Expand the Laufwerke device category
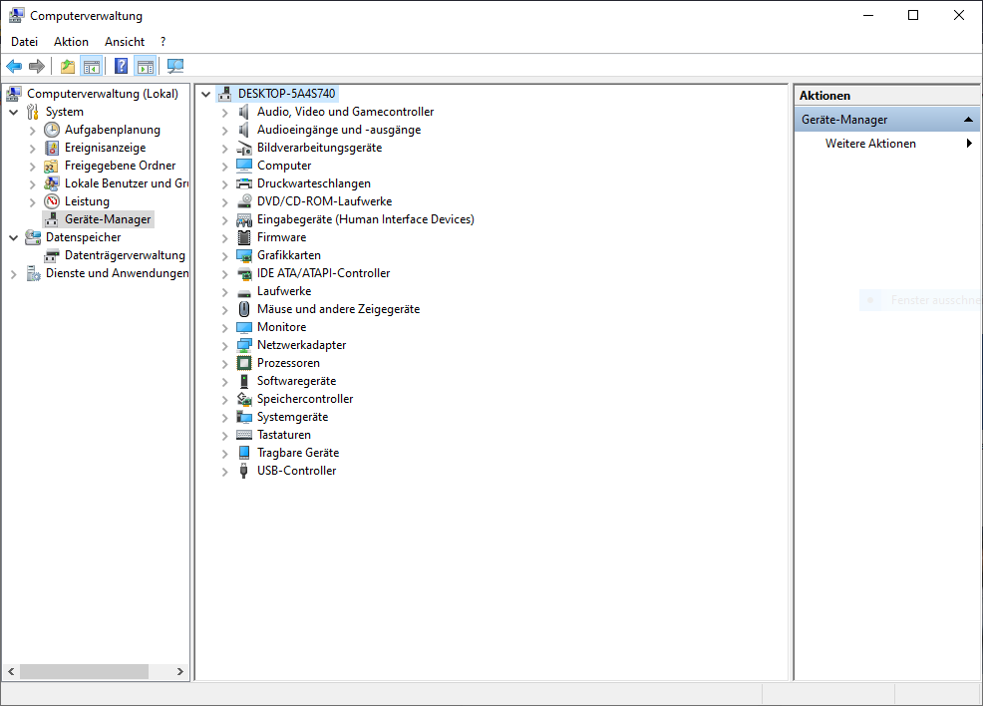The height and width of the screenshot is (706, 983). tap(224, 292)
